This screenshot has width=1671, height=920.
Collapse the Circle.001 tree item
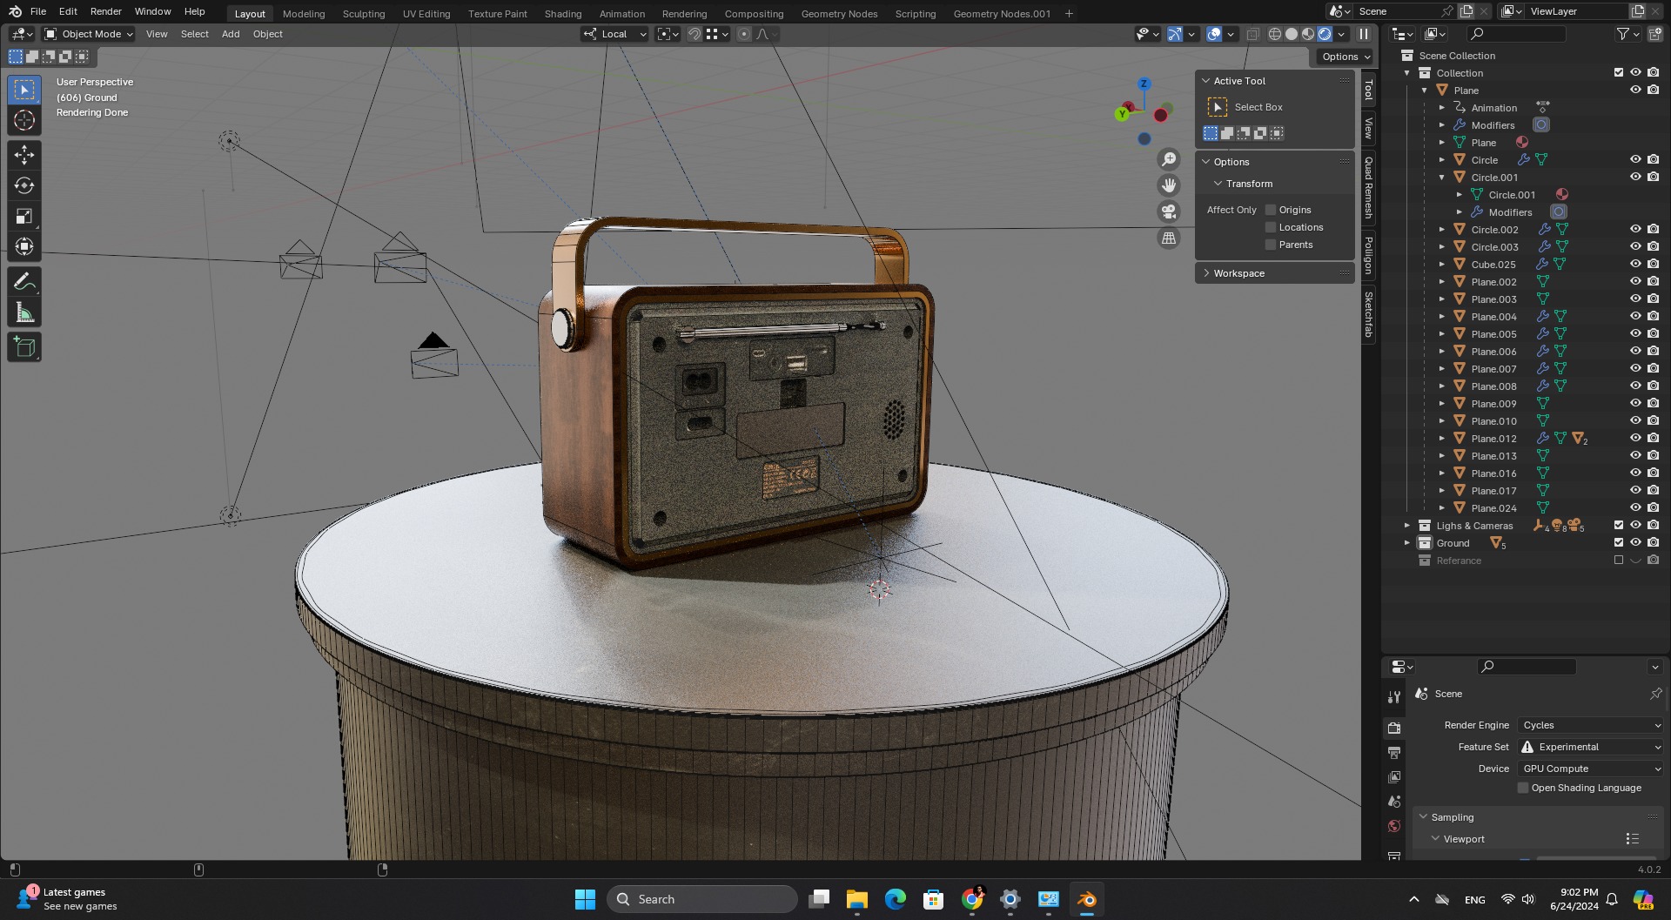coord(1442,177)
